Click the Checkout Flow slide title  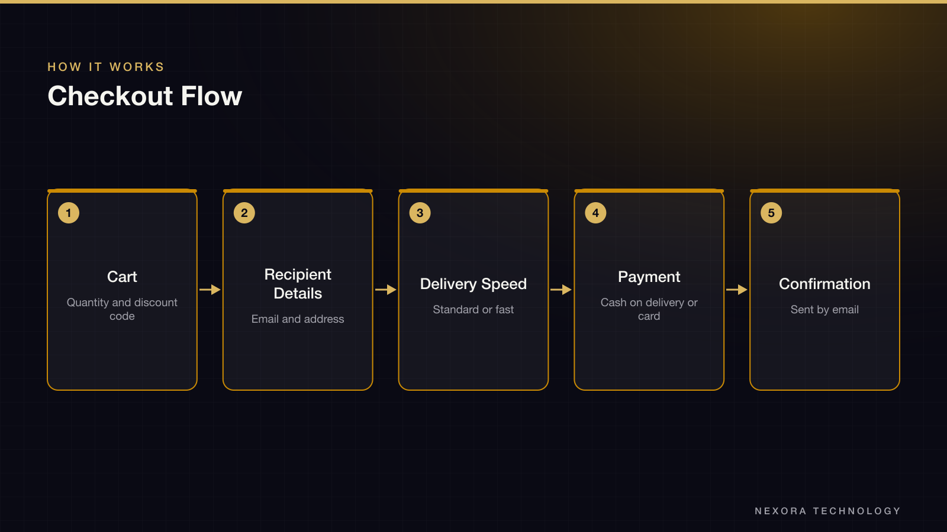click(x=145, y=96)
